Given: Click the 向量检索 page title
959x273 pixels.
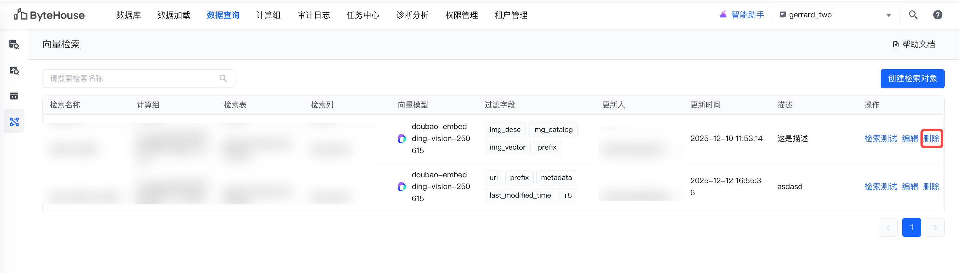Looking at the screenshot, I should tap(61, 44).
